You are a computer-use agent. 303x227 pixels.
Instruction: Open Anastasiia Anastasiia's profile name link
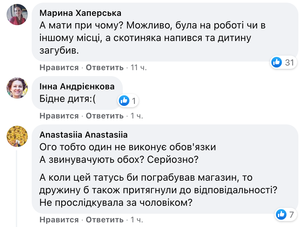(x=84, y=135)
